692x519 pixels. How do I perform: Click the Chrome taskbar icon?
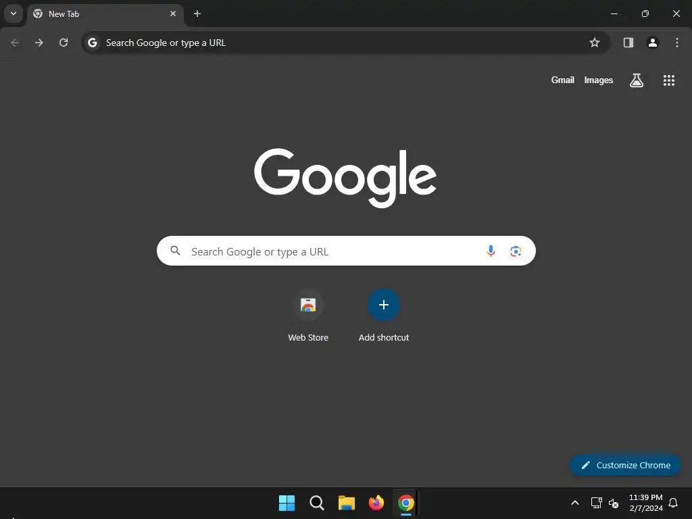point(406,503)
